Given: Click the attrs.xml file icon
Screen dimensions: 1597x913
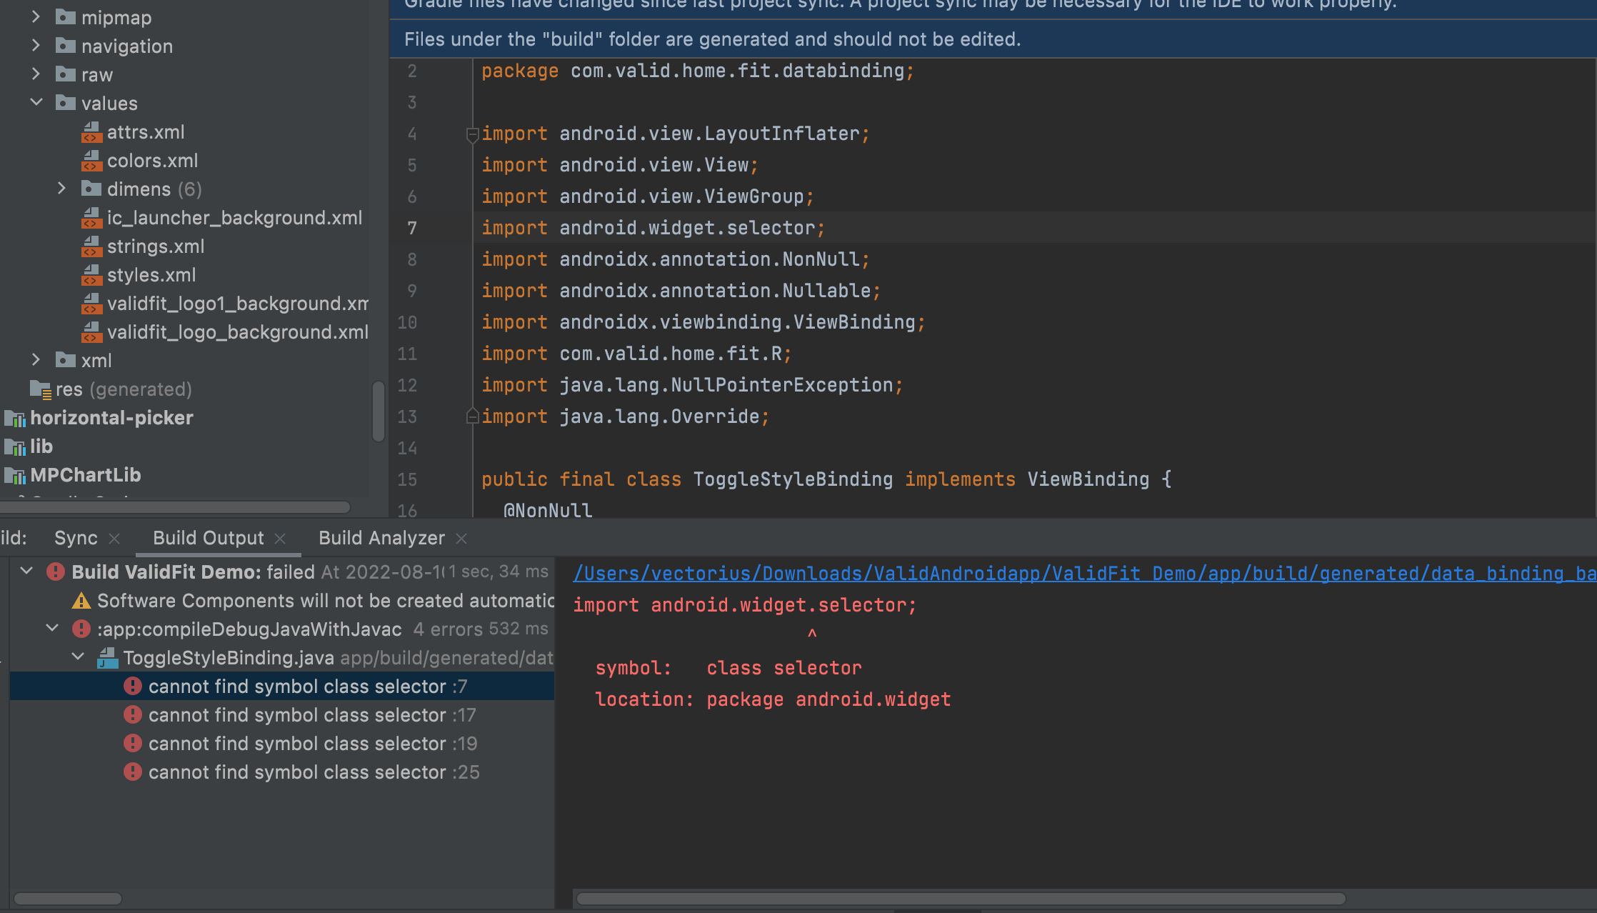Looking at the screenshot, I should [x=91, y=132].
